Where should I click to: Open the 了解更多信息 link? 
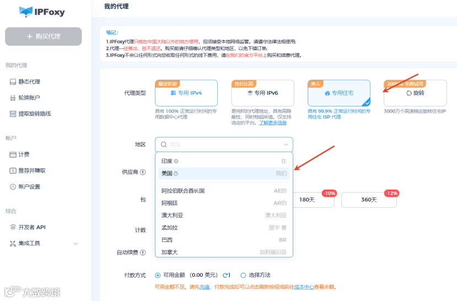[x=272, y=123]
